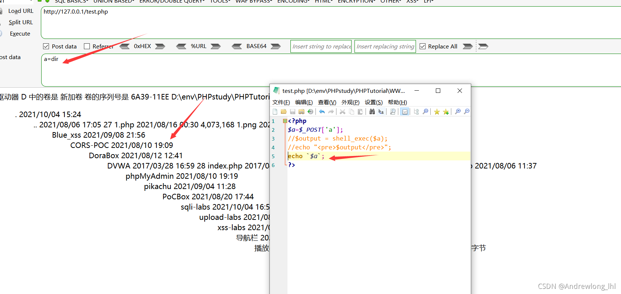
Task: Save test.php with the floppy disk icon
Action: 293,112
